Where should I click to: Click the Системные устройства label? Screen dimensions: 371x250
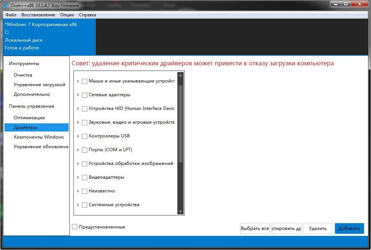[x=114, y=205]
